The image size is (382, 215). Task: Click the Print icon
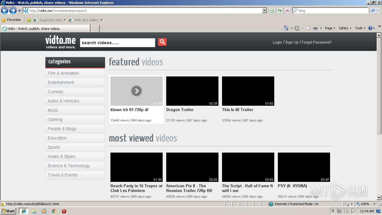[x=315, y=28]
